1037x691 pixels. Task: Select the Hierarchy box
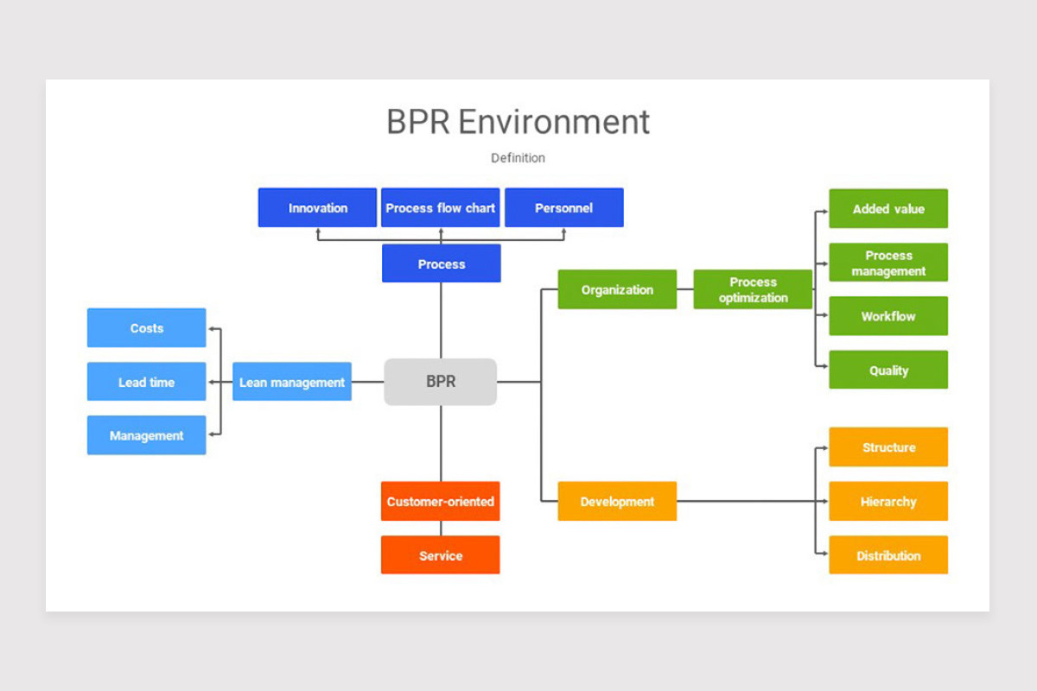pos(887,501)
